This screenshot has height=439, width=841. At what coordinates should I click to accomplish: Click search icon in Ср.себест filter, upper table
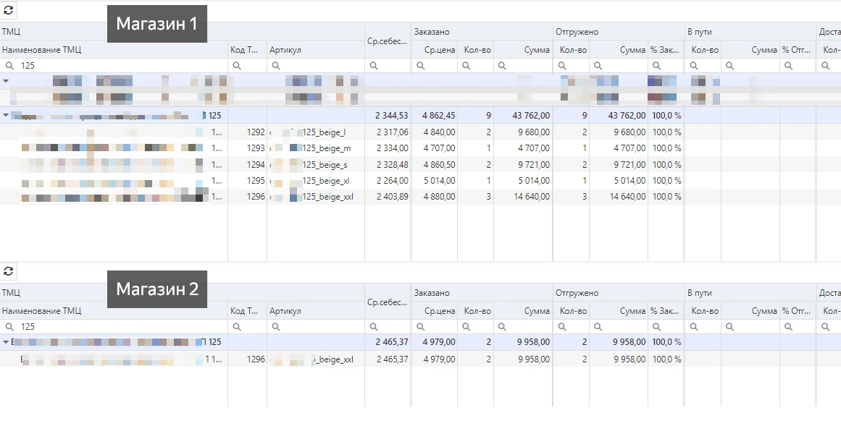click(374, 66)
